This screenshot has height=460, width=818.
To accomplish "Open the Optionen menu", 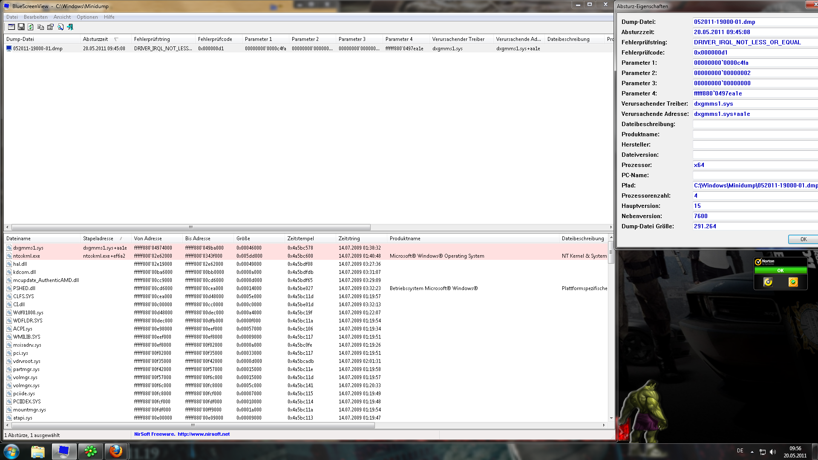I will tap(87, 17).
